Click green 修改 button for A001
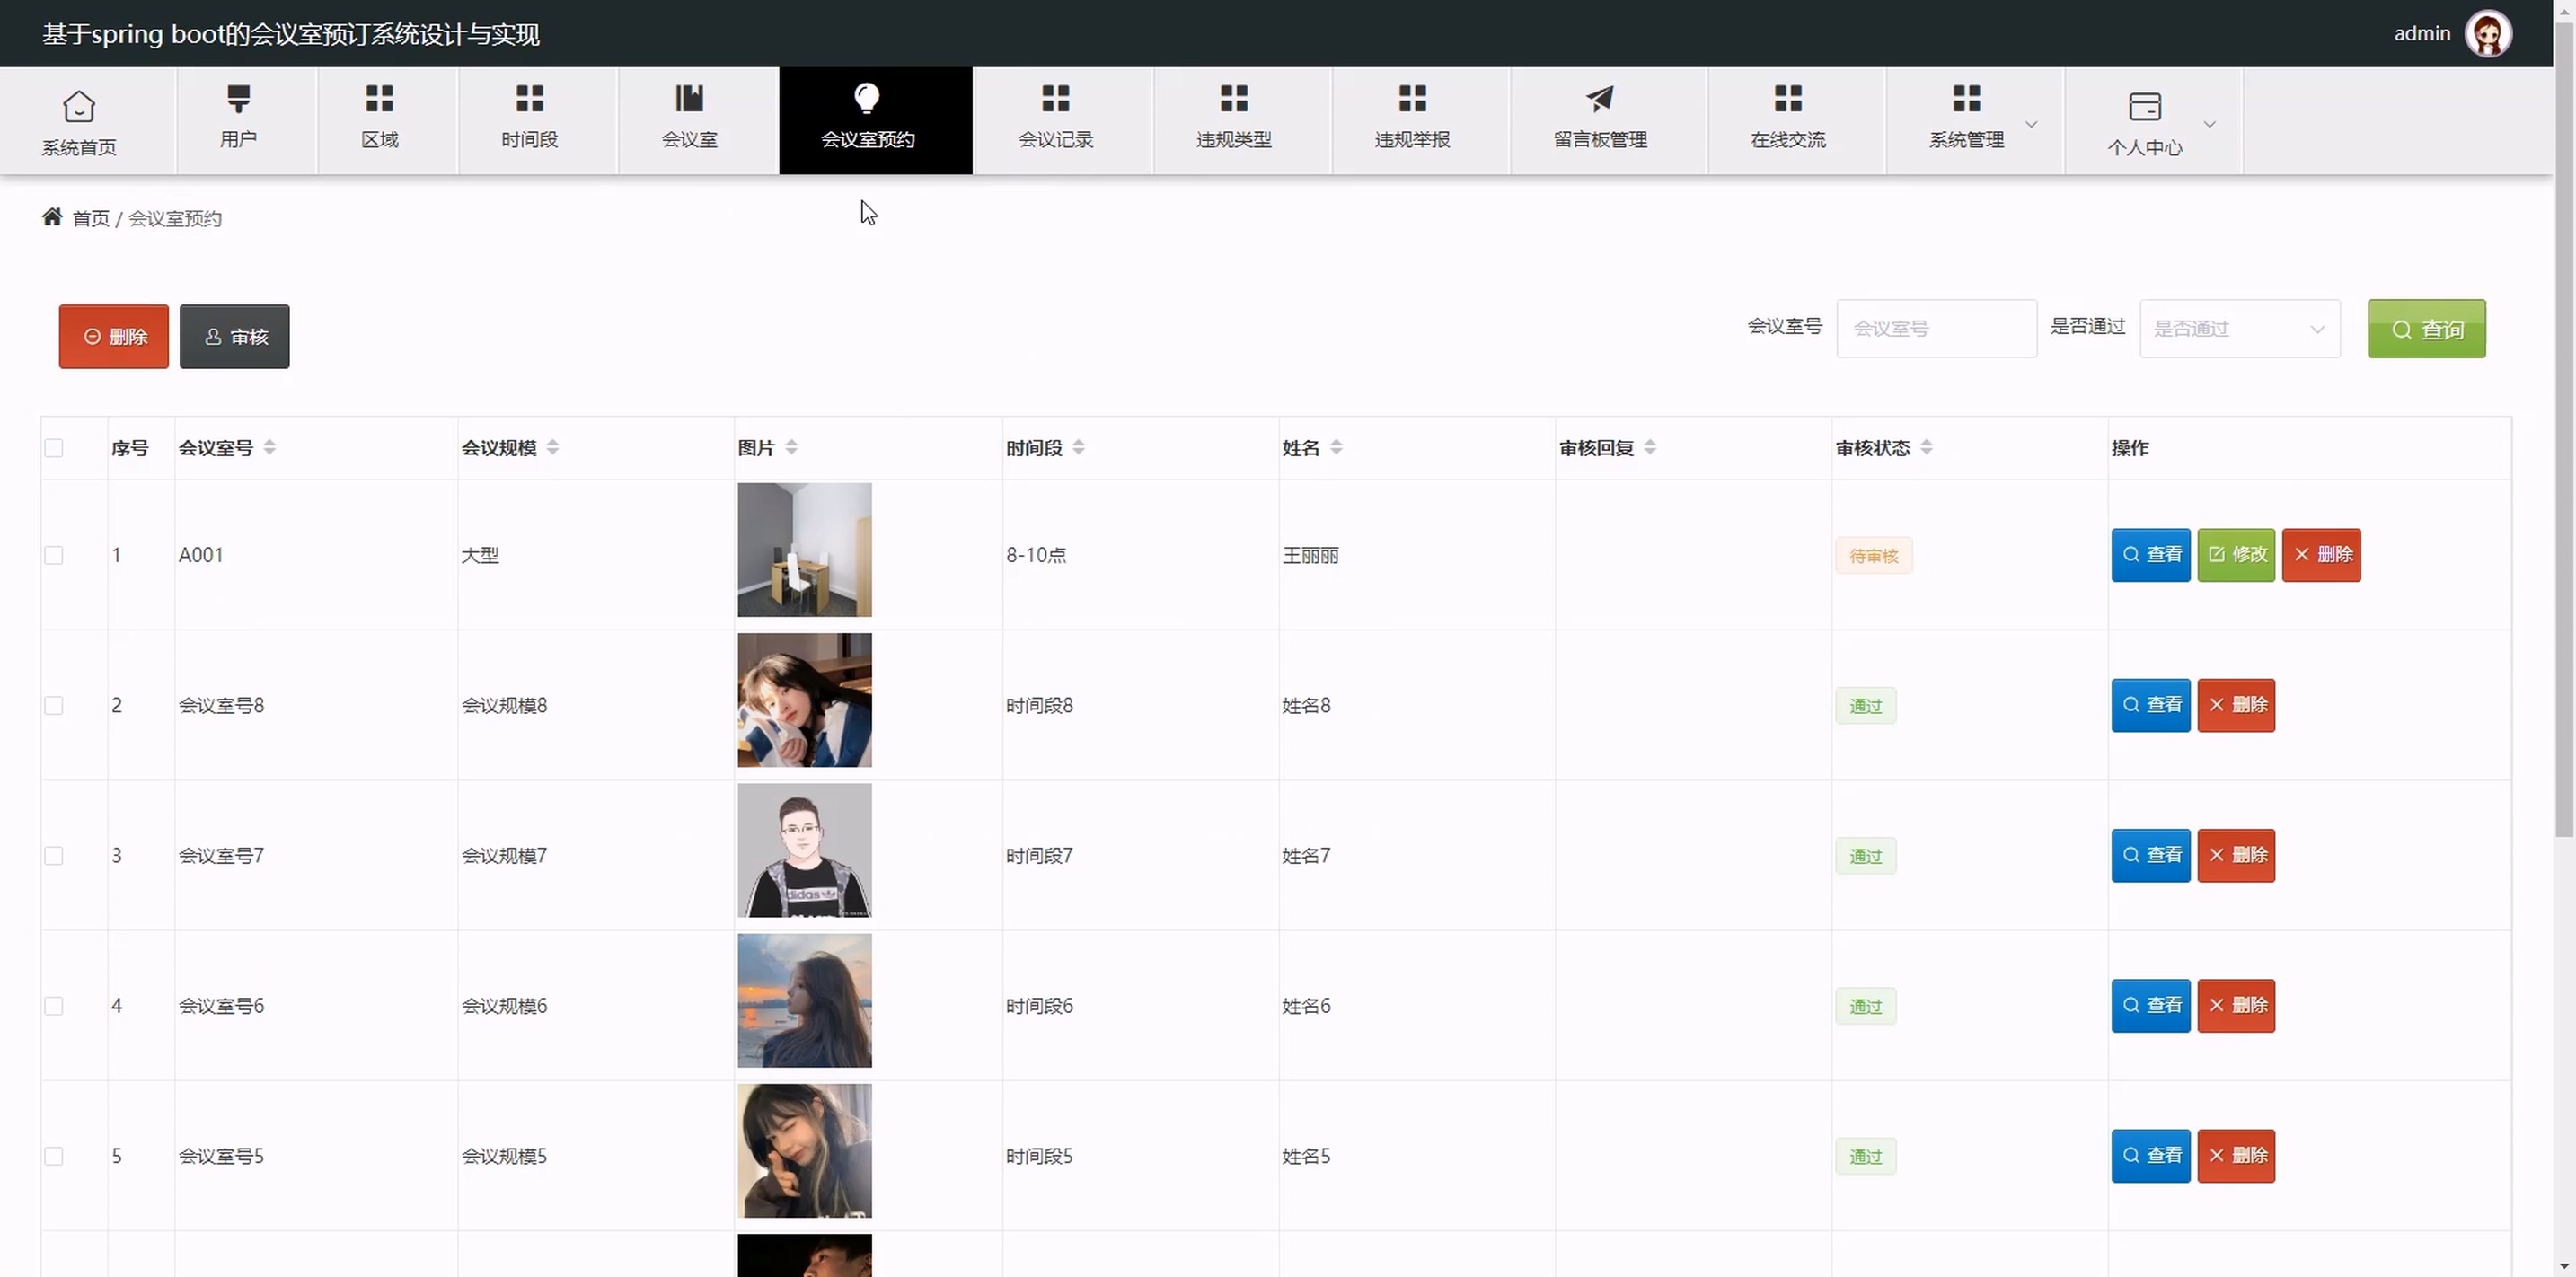 coord(2236,555)
